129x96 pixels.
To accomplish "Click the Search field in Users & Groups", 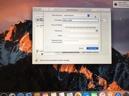I will coord(101,10).
